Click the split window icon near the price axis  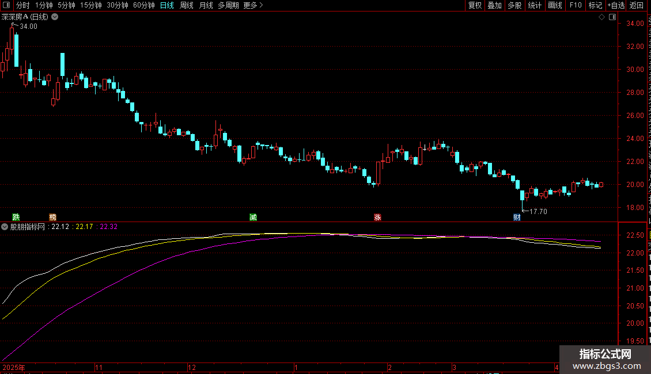[x=612, y=17]
